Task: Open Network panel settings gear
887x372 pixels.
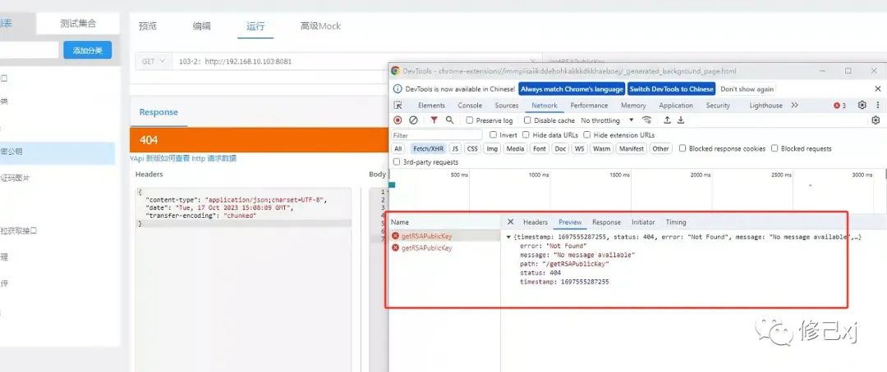Action: [x=876, y=120]
